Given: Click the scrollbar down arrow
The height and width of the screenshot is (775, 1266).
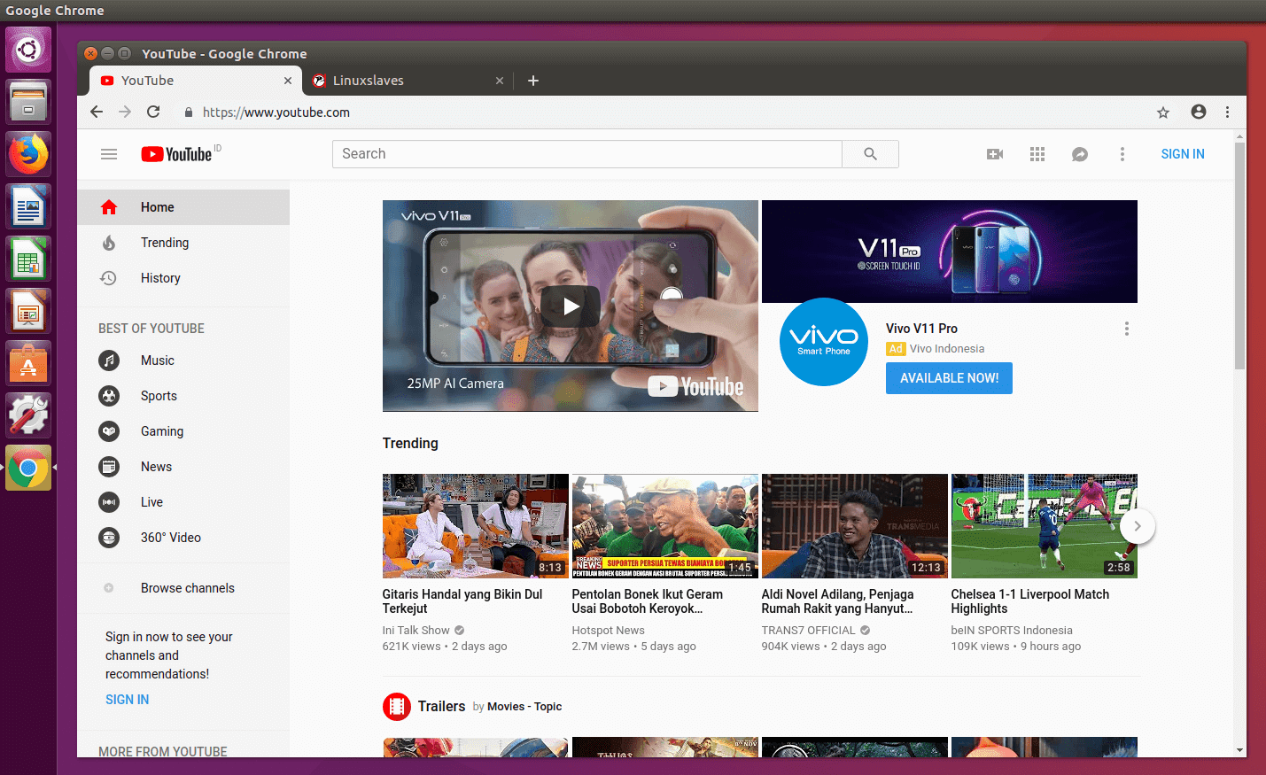Looking at the screenshot, I should (1240, 750).
